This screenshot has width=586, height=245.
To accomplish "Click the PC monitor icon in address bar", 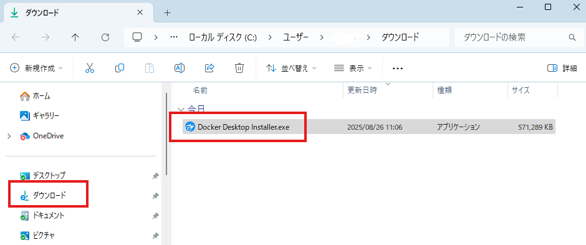I will point(138,37).
